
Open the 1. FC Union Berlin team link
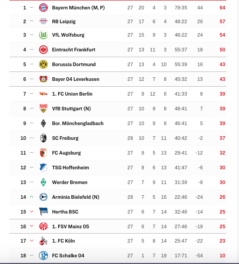point(72,94)
